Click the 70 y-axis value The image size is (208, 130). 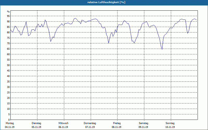pyautogui.click(x=8, y=43)
